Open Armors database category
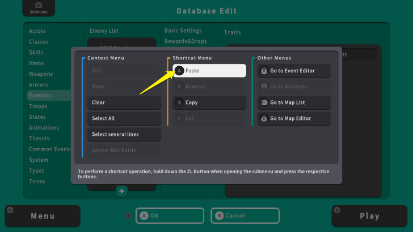 click(39, 85)
